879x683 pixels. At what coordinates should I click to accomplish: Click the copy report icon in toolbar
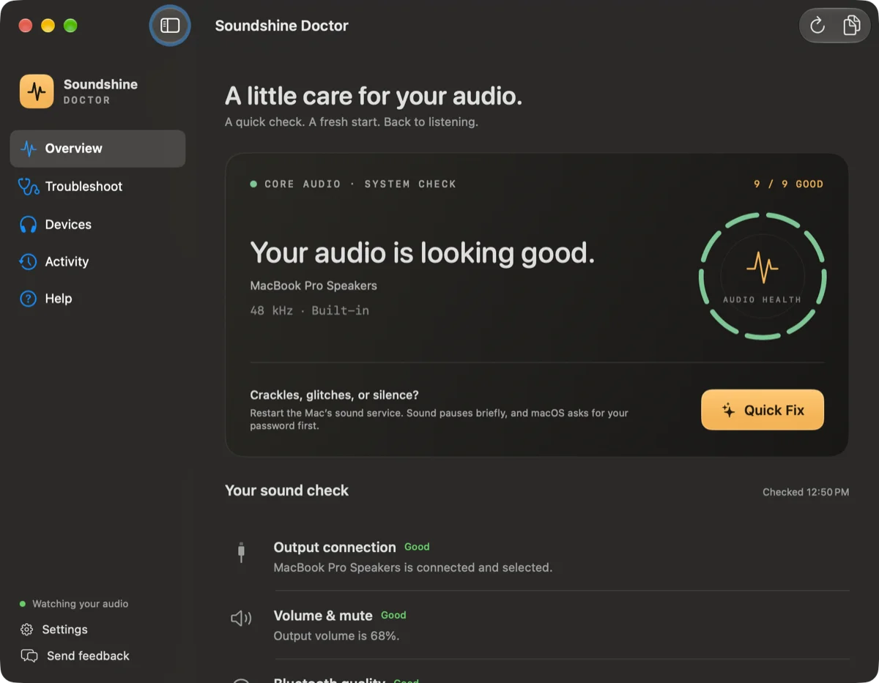851,26
